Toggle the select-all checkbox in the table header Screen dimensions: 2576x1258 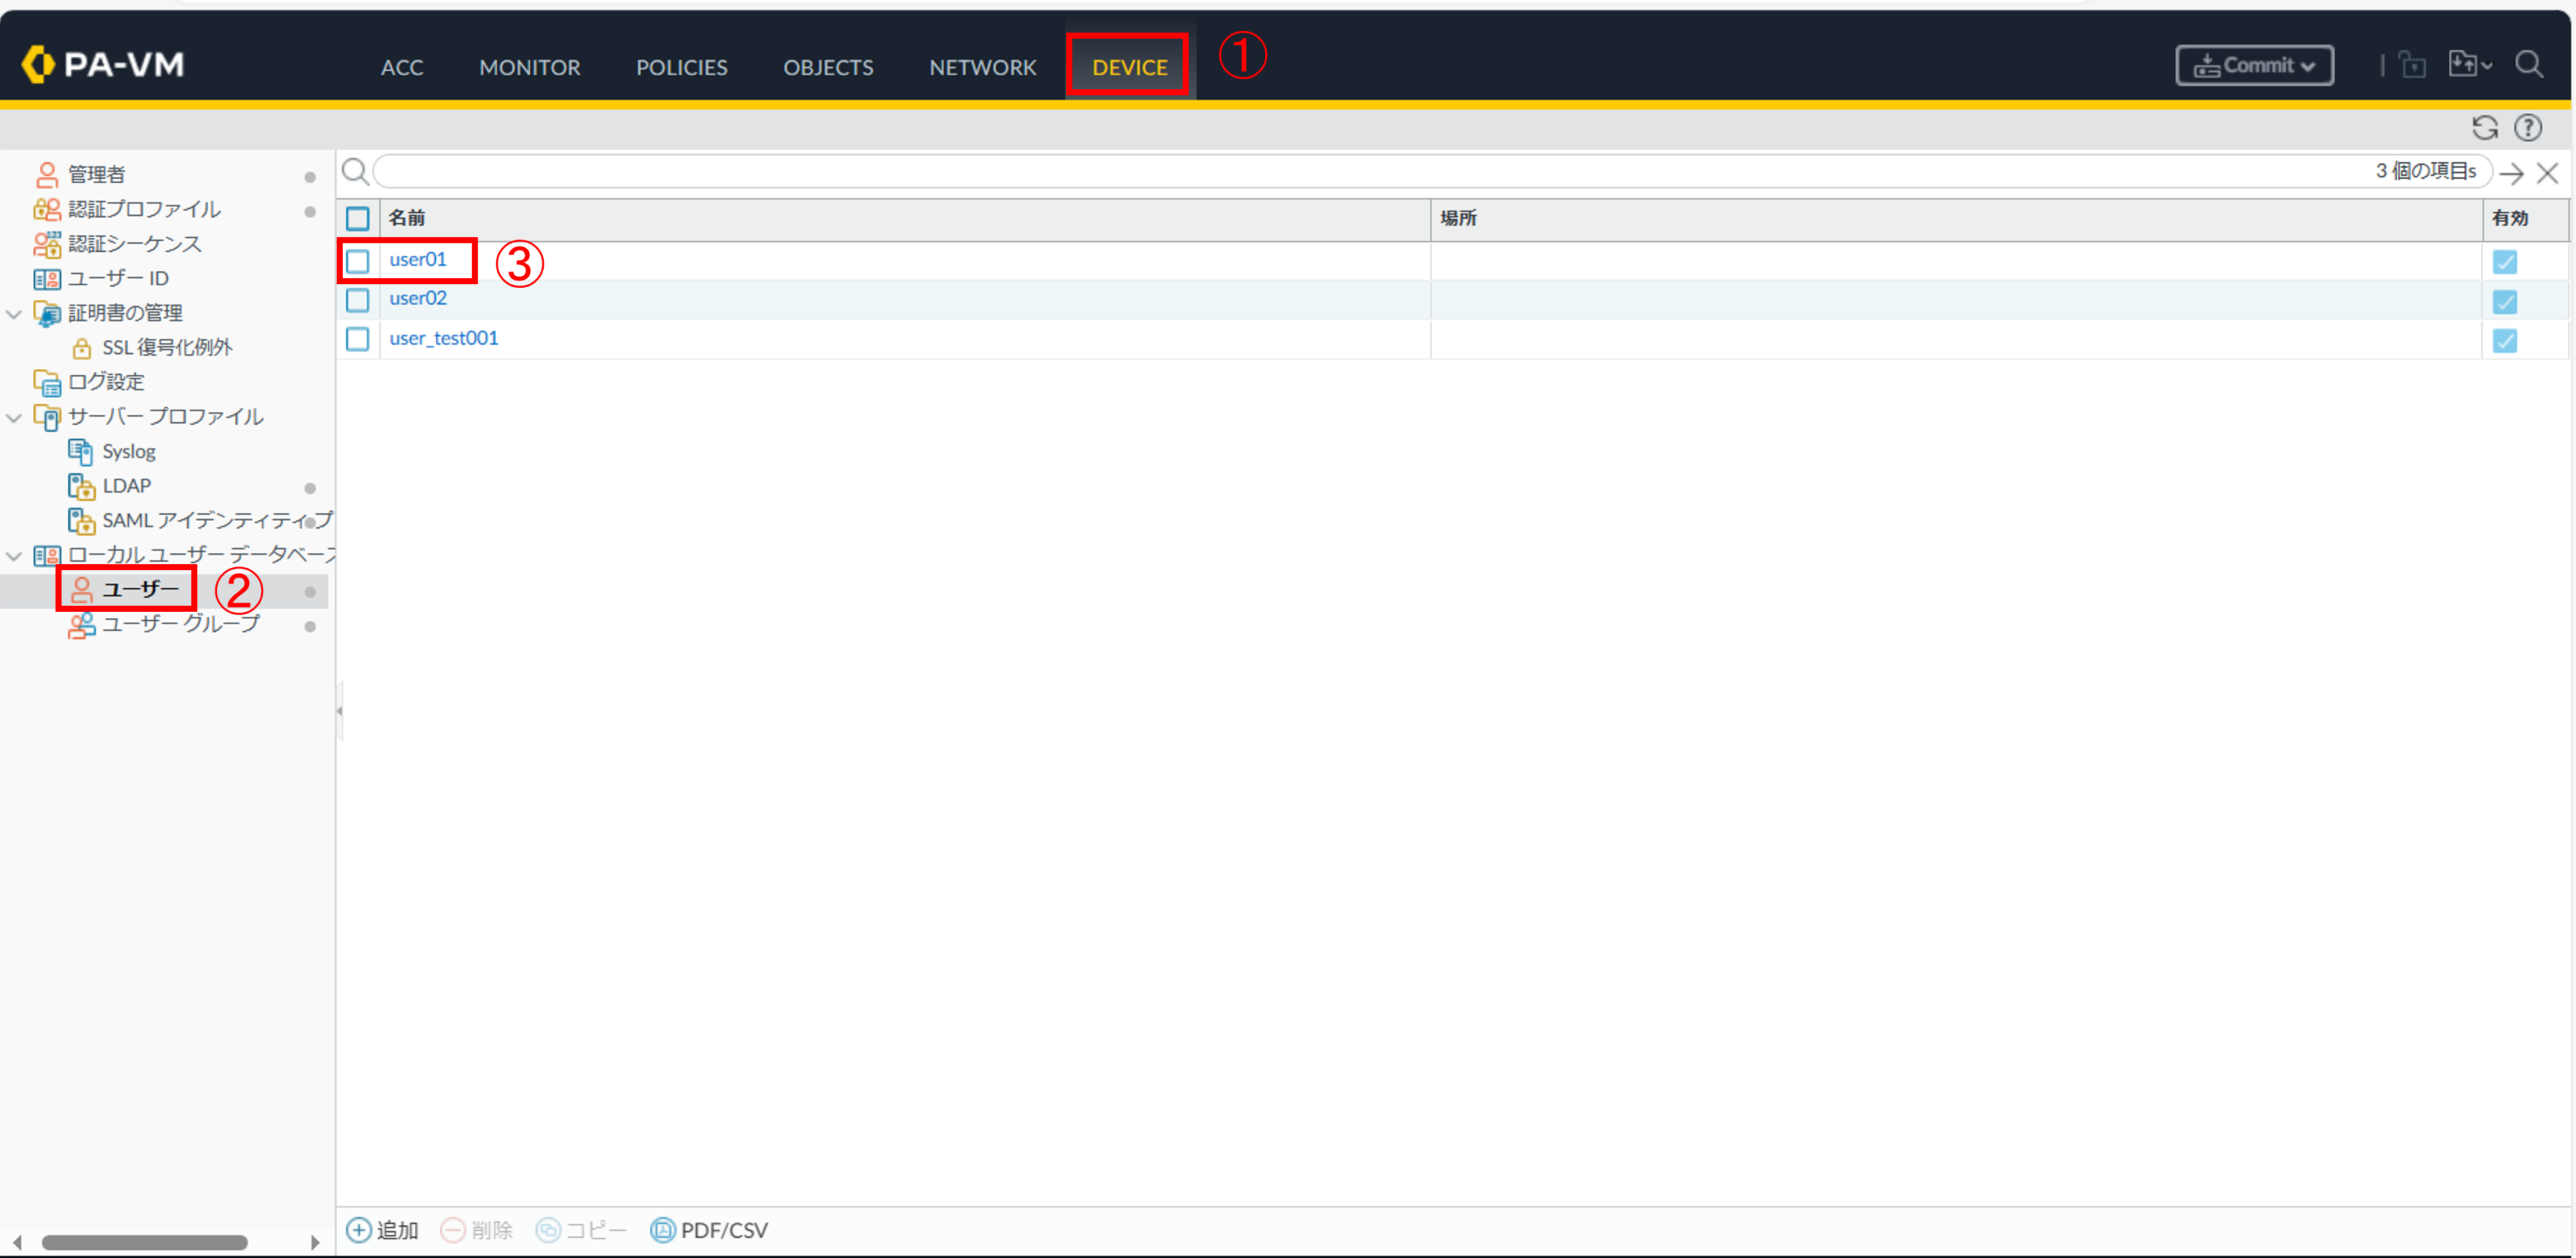(x=358, y=218)
